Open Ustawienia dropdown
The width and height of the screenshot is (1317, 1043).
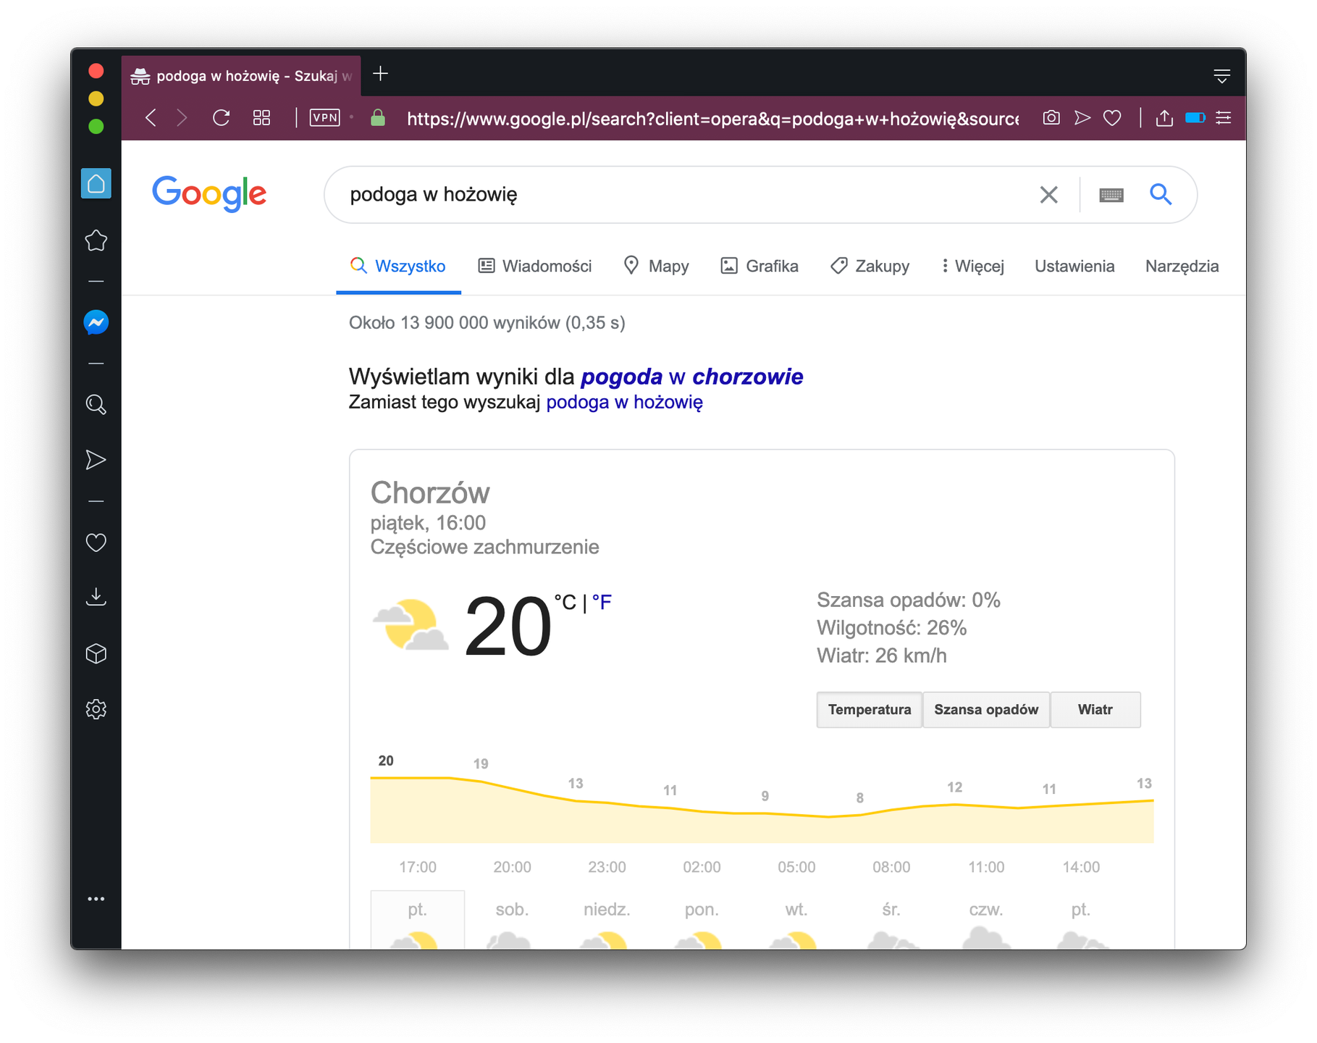pyautogui.click(x=1074, y=266)
